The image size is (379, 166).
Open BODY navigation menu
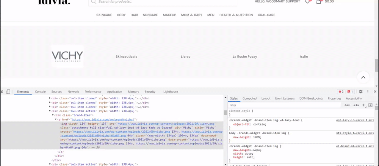pyautogui.click(x=121, y=15)
